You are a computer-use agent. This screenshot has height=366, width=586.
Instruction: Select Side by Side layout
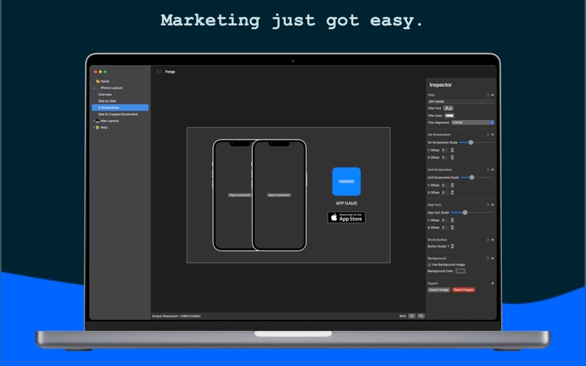point(107,101)
